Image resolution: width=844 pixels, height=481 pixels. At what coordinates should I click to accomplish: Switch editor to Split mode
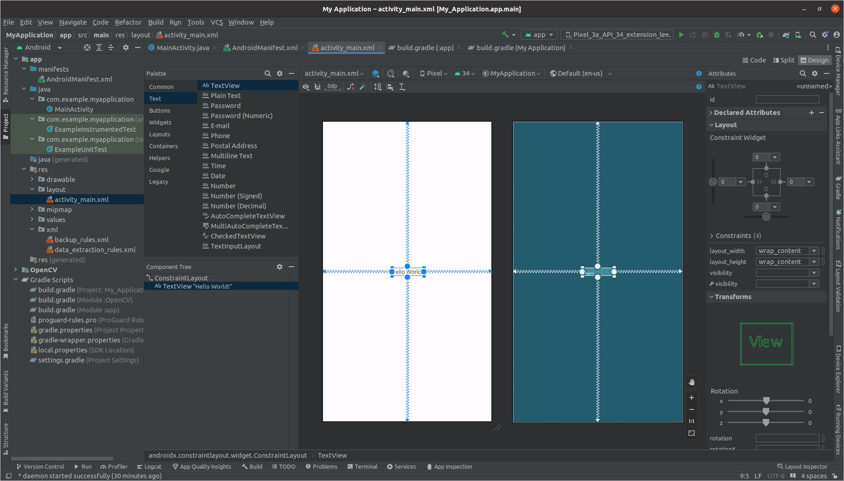[784, 60]
